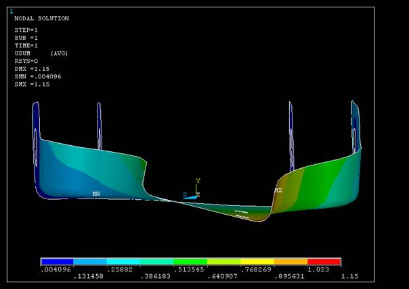Click the cyan legend band
This screenshot has height=289, width=409.
point(123,262)
